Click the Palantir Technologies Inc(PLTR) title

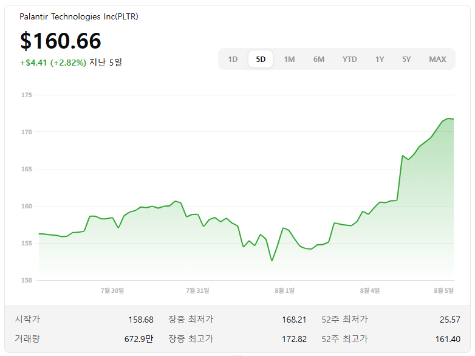(79, 16)
